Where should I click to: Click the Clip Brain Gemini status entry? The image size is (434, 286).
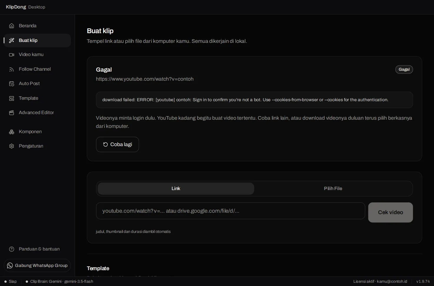tap(59, 281)
